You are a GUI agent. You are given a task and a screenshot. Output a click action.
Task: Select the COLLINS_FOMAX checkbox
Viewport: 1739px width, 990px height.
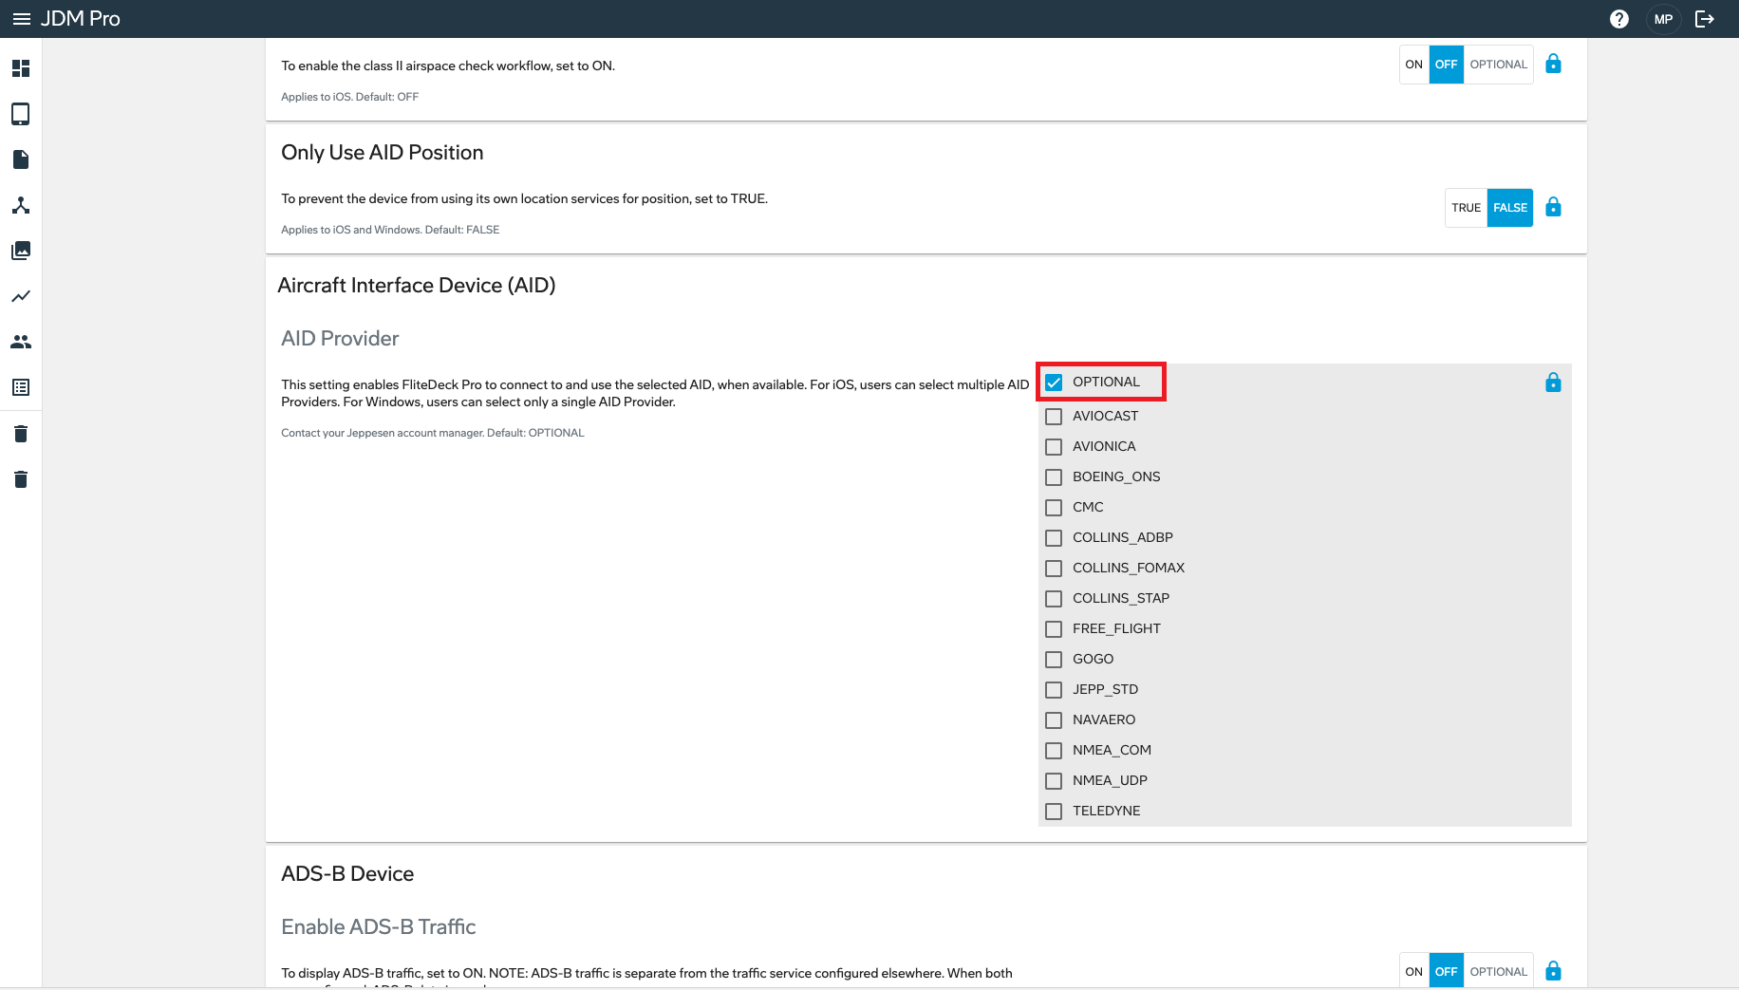(x=1054, y=569)
